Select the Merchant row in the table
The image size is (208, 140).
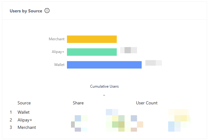tap(27, 127)
